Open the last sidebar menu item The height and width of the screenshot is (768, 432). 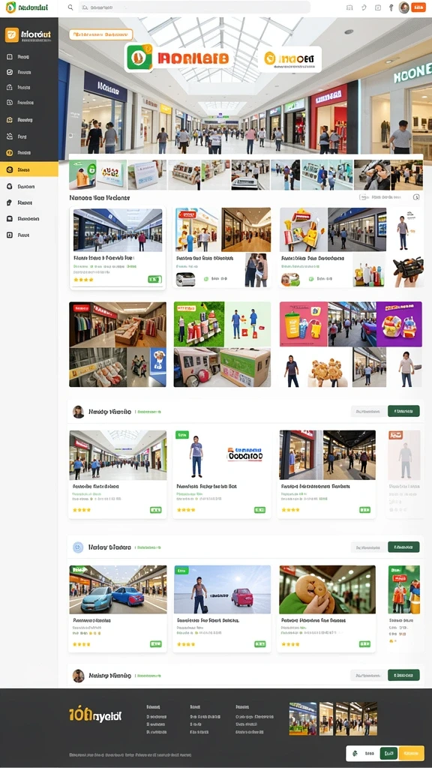(29, 235)
